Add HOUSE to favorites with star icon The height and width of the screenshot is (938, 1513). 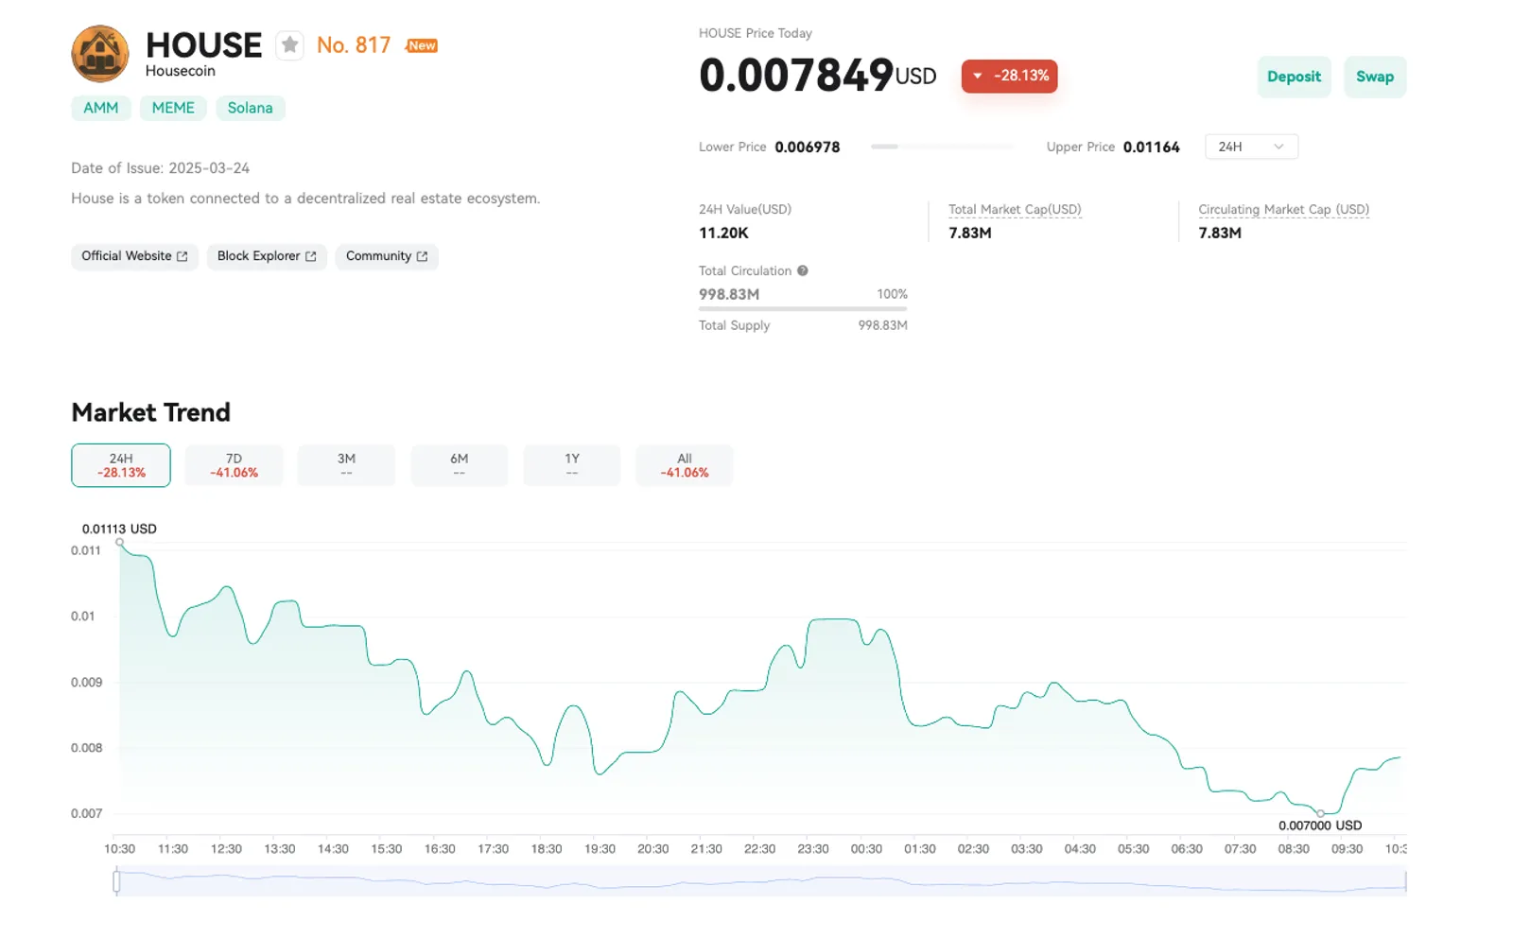[289, 45]
